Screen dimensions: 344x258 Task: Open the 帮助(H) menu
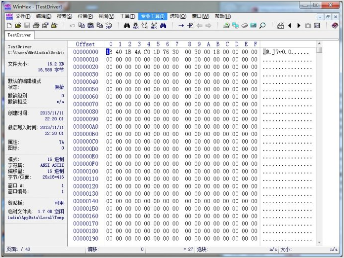click(223, 16)
